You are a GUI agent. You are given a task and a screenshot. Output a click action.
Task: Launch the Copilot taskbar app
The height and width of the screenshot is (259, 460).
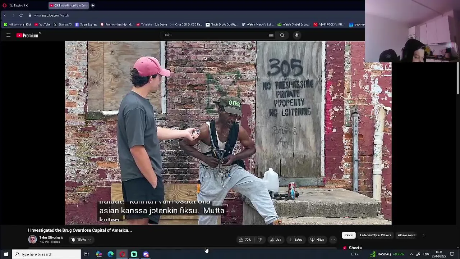click(99, 254)
